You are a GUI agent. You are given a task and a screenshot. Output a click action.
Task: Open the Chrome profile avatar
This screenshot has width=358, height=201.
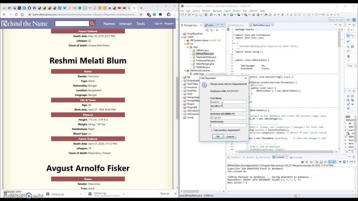[168, 15]
